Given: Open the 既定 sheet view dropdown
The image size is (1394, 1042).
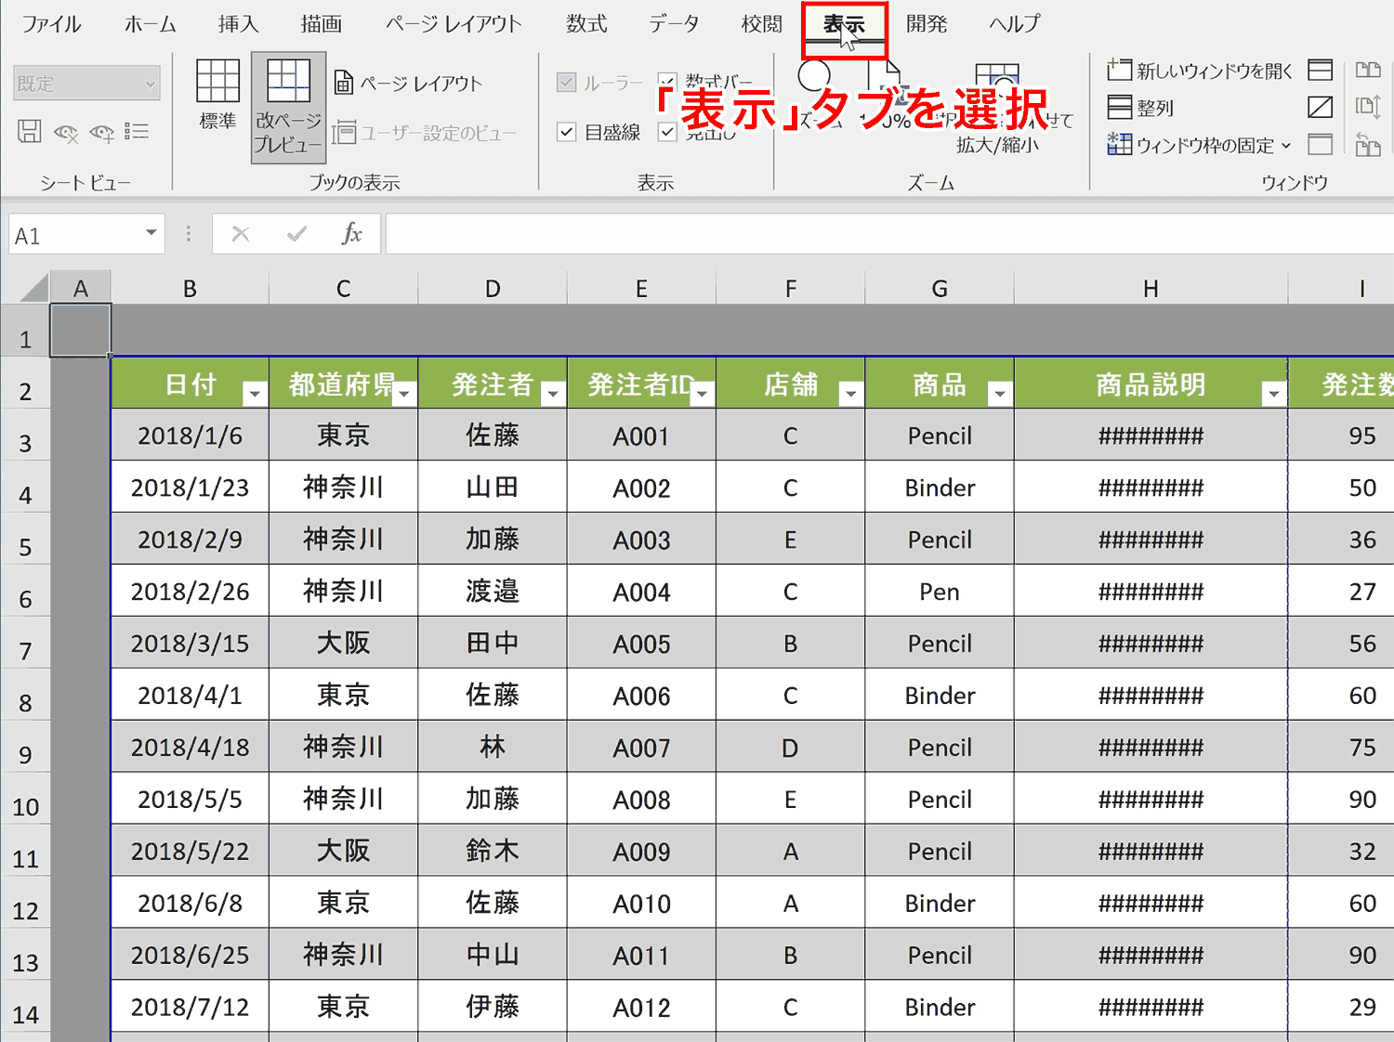Looking at the screenshot, I should [86, 84].
